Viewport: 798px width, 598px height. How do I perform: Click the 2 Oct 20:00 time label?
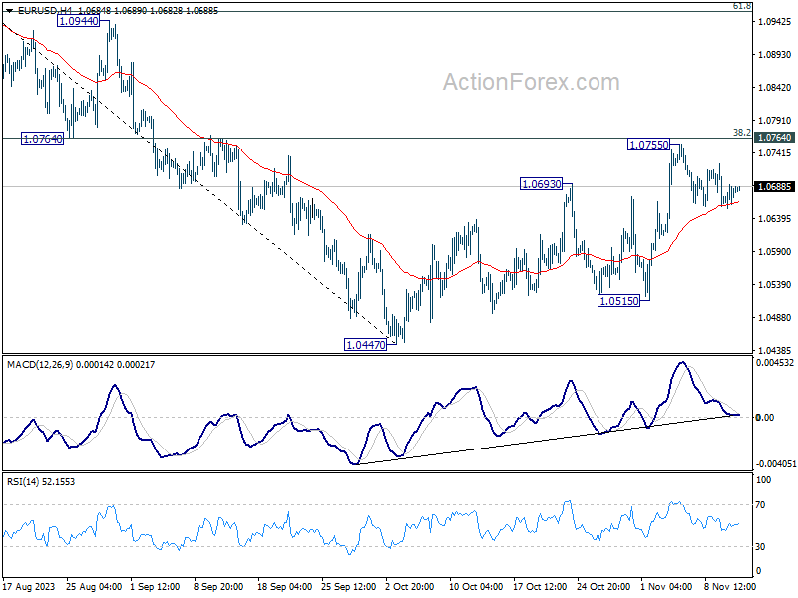click(410, 587)
